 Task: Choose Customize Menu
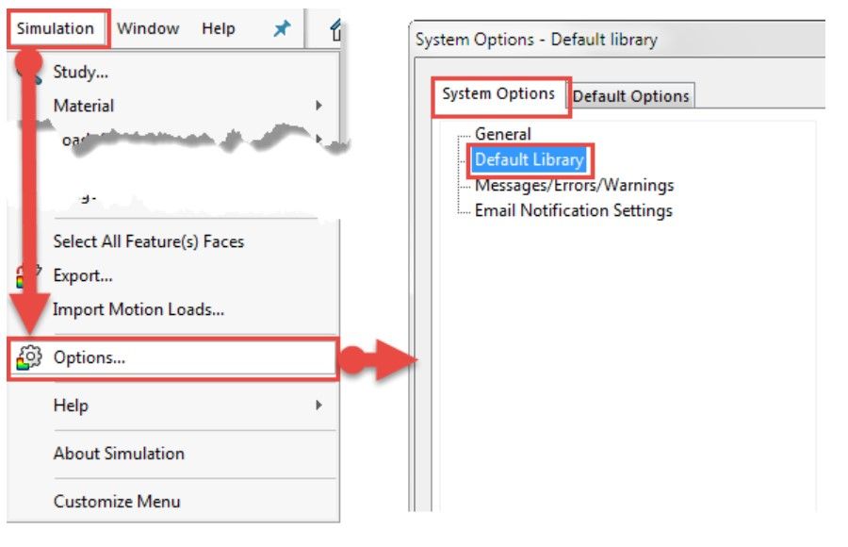pos(117,502)
